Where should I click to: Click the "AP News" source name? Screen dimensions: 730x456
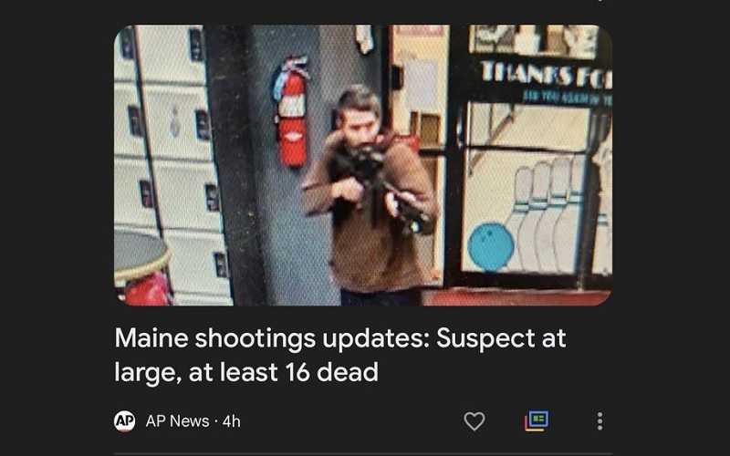(x=177, y=421)
